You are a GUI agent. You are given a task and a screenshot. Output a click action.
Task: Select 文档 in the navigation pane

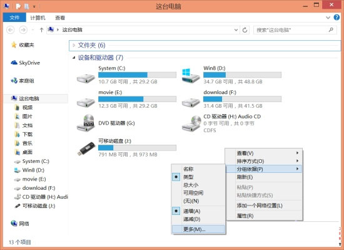[x=27, y=125]
